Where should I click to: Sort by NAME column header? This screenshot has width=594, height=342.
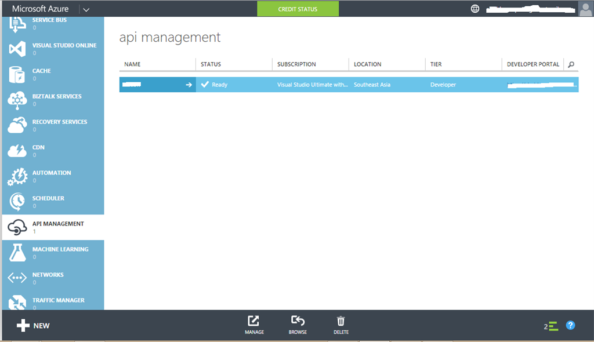(x=132, y=64)
